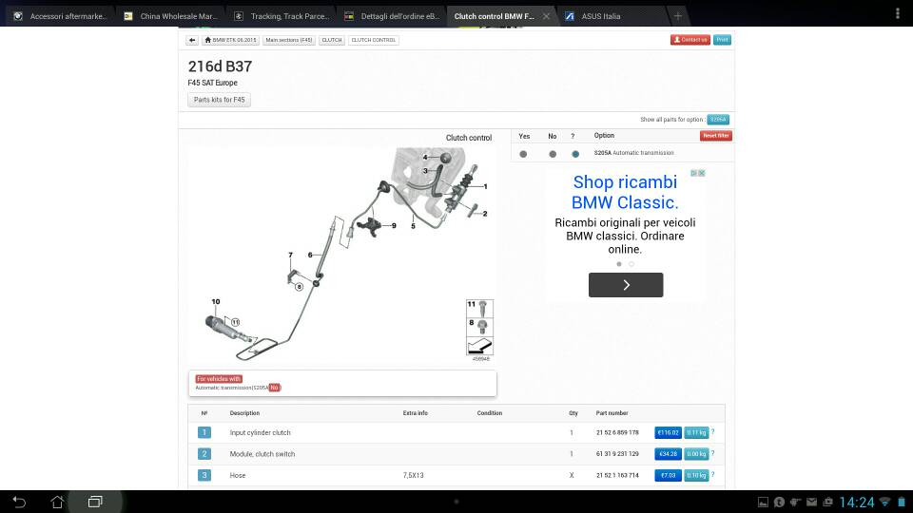Viewport: 913px width, 513px height.
Task: Click 'Input cylinder clutch' description
Action: [x=260, y=433]
